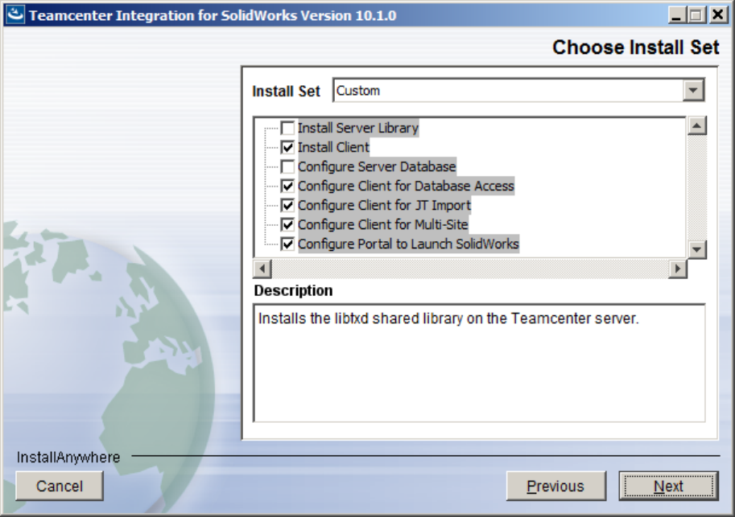The height and width of the screenshot is (517, 735).
Task: Click the feature list scroll up arrow
Action: click(x=697, y=125)
